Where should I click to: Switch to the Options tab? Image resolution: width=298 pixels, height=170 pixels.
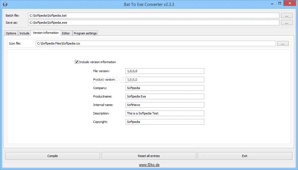click(11, 33)
